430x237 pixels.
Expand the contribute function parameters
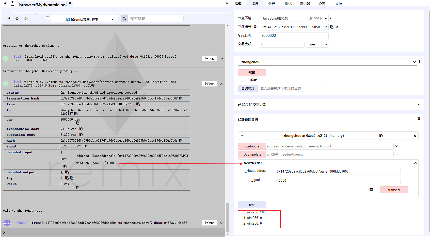coord(396,146)
